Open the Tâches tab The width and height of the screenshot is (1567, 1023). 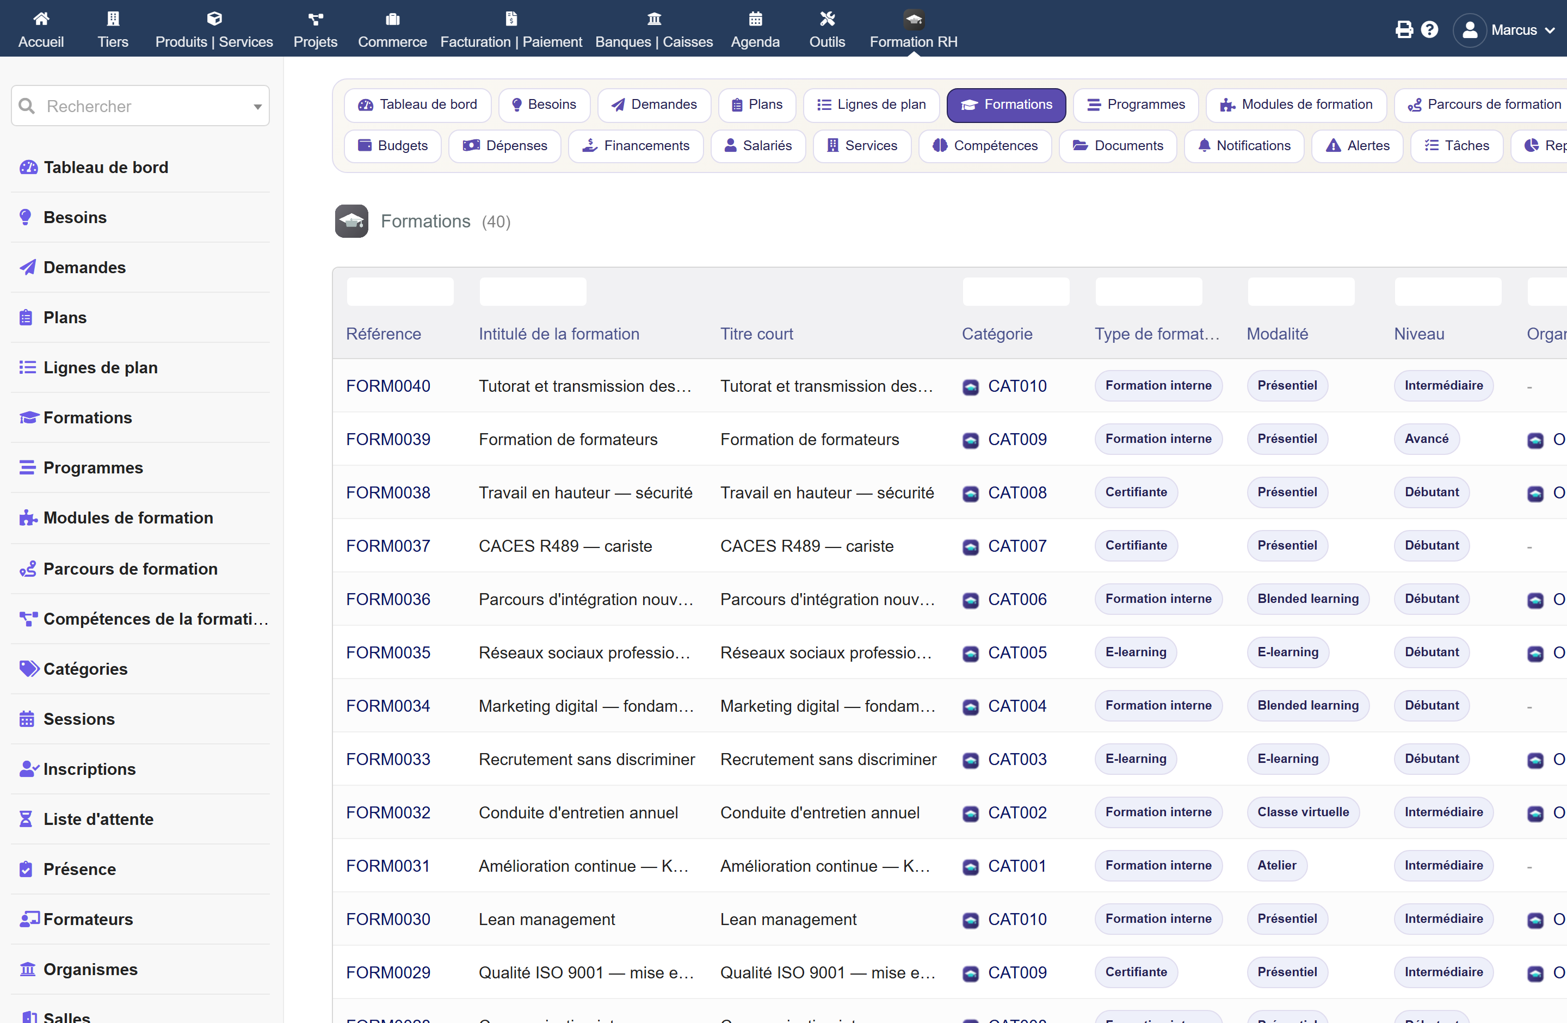click(1457, 145)
